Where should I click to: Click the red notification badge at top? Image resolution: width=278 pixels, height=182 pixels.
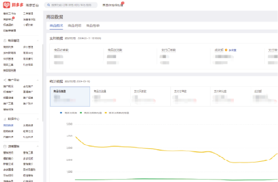coord(123,3)
